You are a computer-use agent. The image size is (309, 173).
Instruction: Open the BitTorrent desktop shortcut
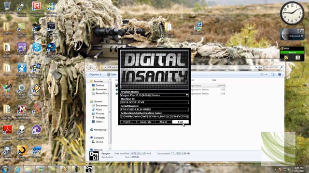[37, 131]
